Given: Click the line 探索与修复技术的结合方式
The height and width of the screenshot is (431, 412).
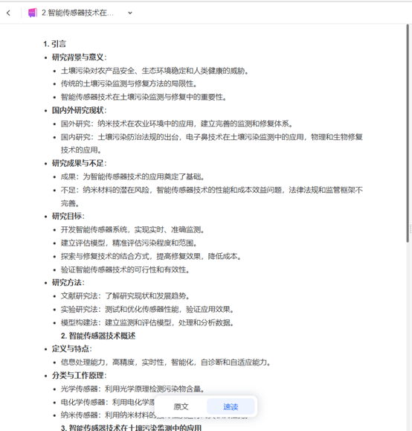Looking at the screenshot, I should [151, 256].
